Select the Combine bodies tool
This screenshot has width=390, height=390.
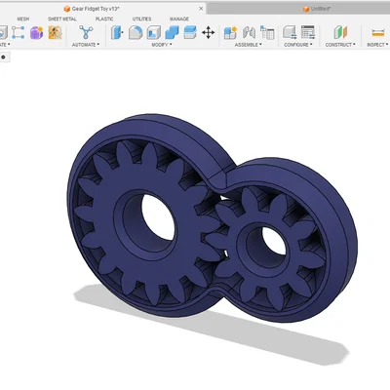coord(172,32)
